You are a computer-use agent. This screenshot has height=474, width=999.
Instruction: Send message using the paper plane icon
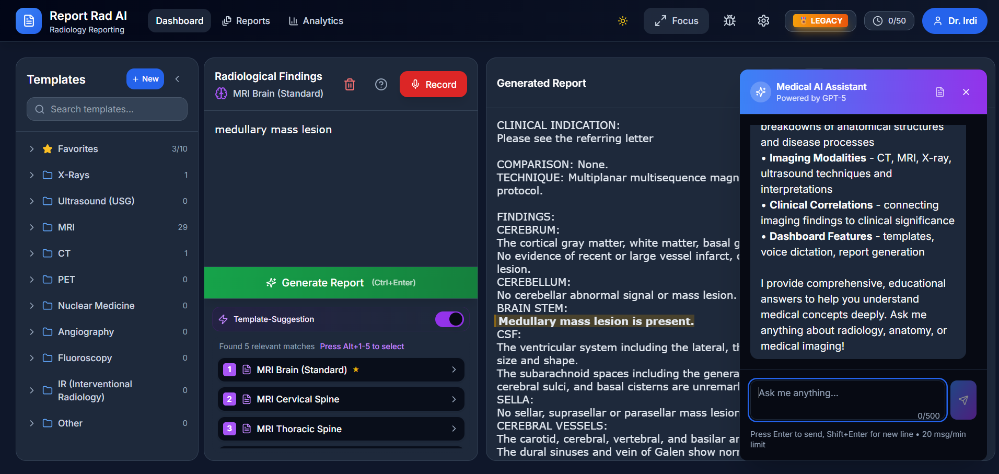(963, 400)
